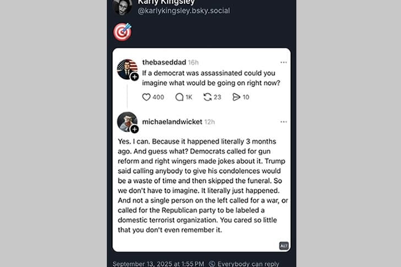This screenshot has width=401, height=267.
Task: Open the thebaseddad username link
Action: 164,62
